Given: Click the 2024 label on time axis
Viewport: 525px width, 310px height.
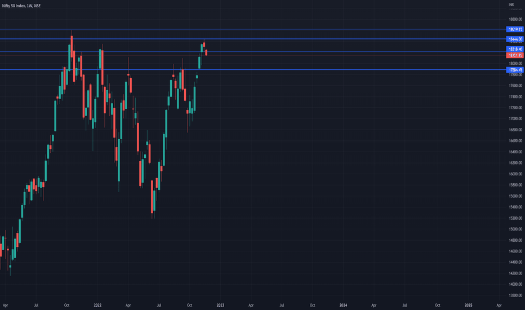Looking at the screenshot, I should point(343,305).
